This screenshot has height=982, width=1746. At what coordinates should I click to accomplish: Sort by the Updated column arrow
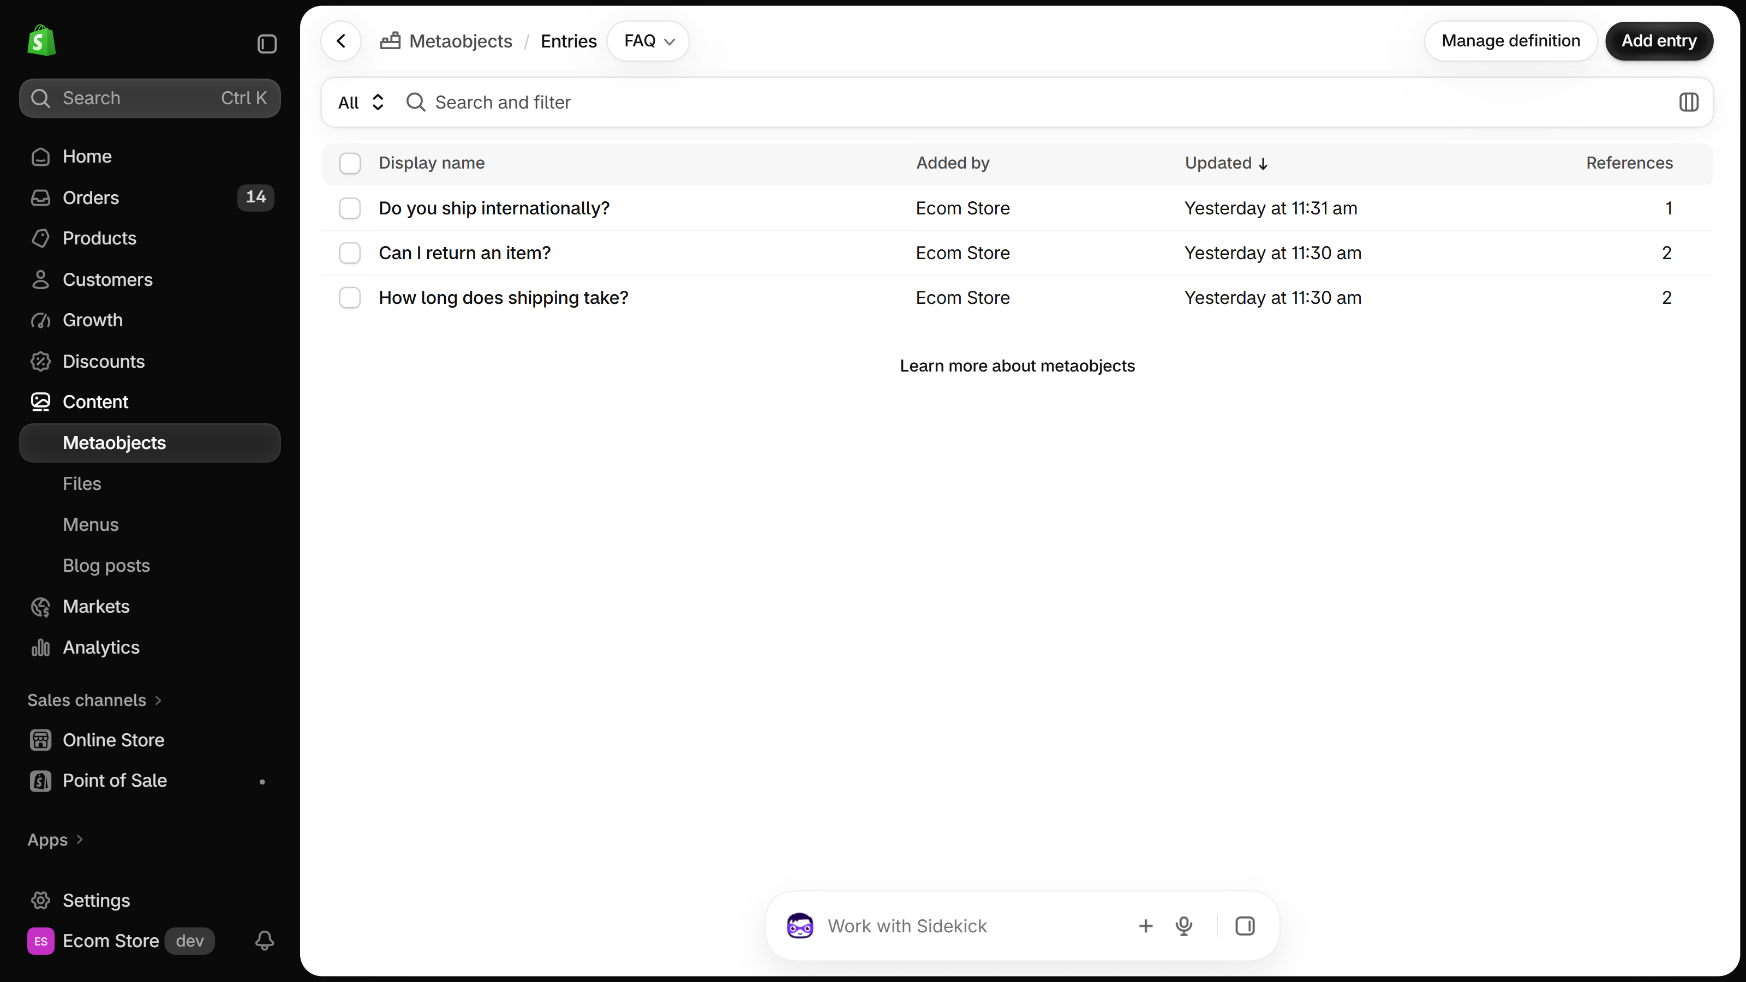click(1263, 163)
